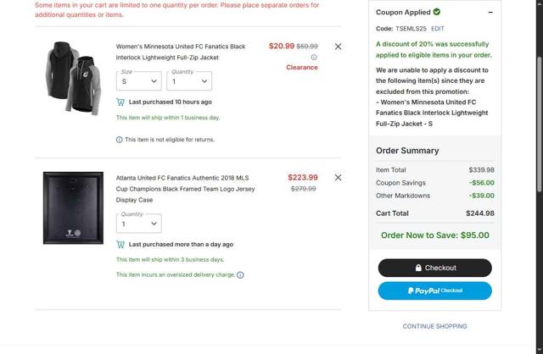
Task: Click the not eligible for returns info icon
Action: (119, 140)
